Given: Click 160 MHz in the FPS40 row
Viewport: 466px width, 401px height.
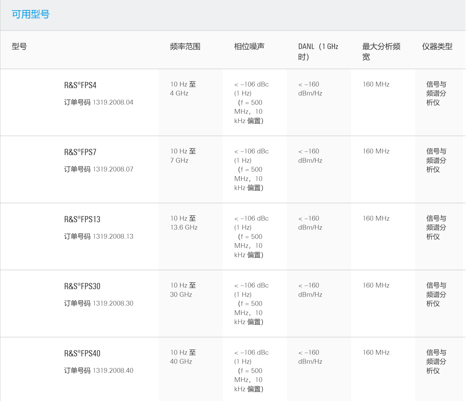Looking at the screenshot, I should click(376, 353).
